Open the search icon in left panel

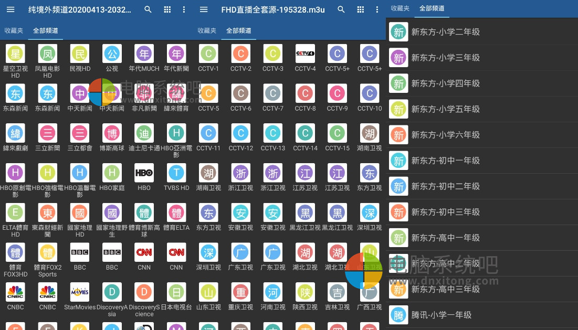(x=148, y=9)
